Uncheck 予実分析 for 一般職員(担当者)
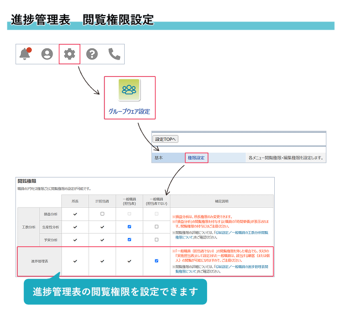Image resolution: width=341 pixels, height=317 pixels. coord(129,239)
